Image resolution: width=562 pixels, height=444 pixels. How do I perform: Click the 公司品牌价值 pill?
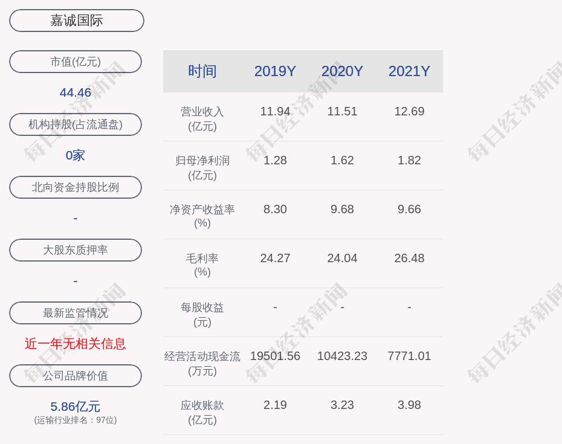76,376
